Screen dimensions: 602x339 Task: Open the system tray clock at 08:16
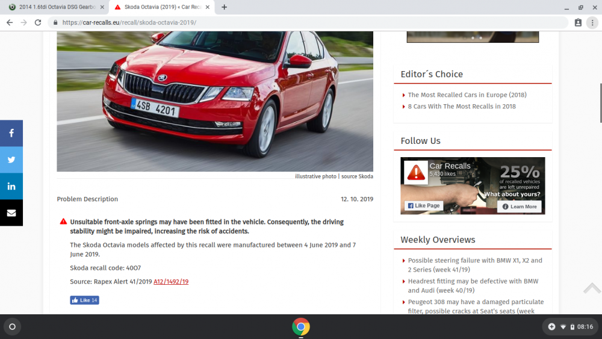point(585,327)
